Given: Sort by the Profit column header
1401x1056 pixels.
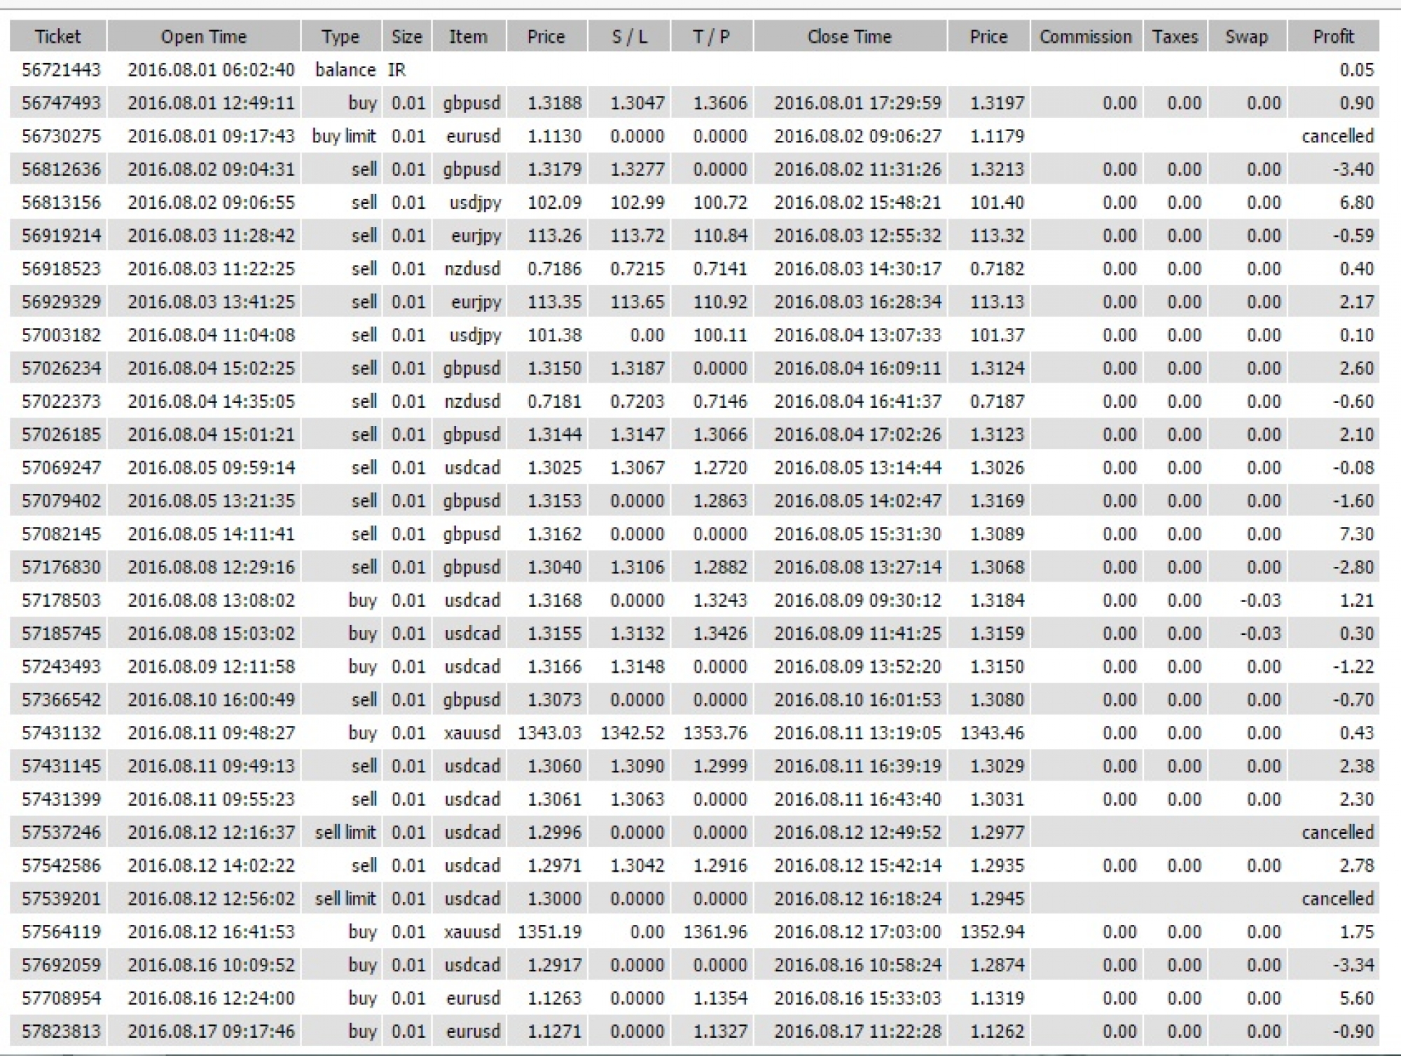Looking at the screenshot, I should [1333, 36].
